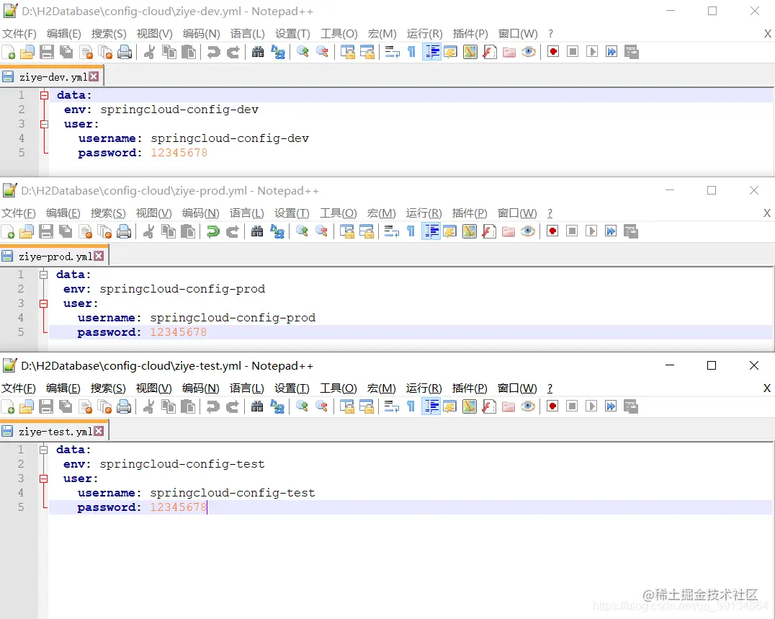The height and width of the screenshot is (619, 775).
Task: Collapse user: fold marker in ziye-test window
Action: (43, 478)
